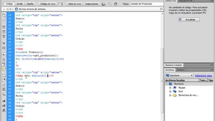This screenshot has width=215, height=121.
Task: Click the Administrar sitos link
Action: [204, 76]
